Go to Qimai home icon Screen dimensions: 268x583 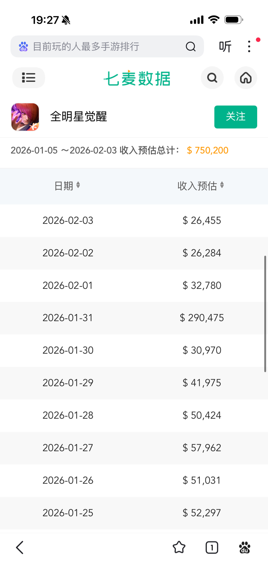coord(246,78)
